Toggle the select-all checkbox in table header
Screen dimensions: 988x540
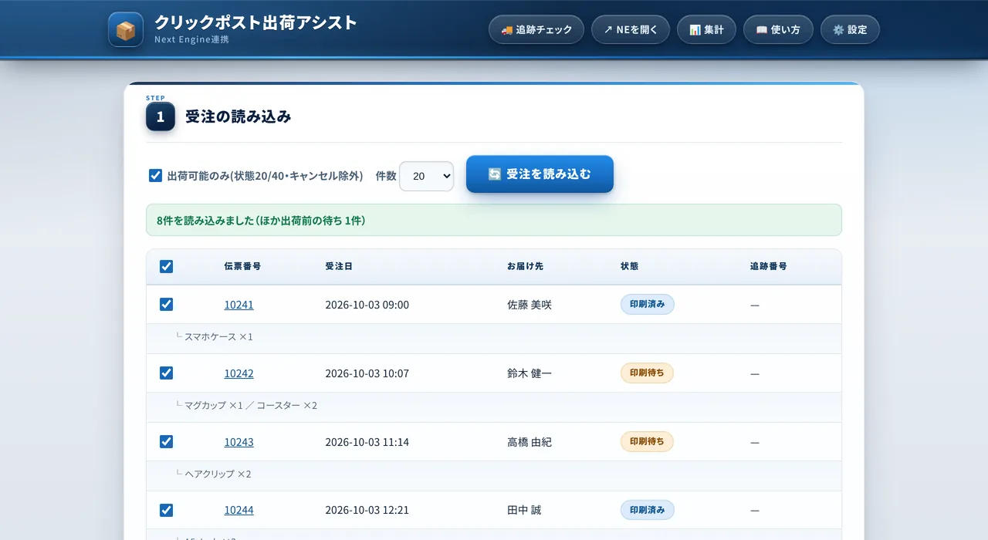click(166, 266)
